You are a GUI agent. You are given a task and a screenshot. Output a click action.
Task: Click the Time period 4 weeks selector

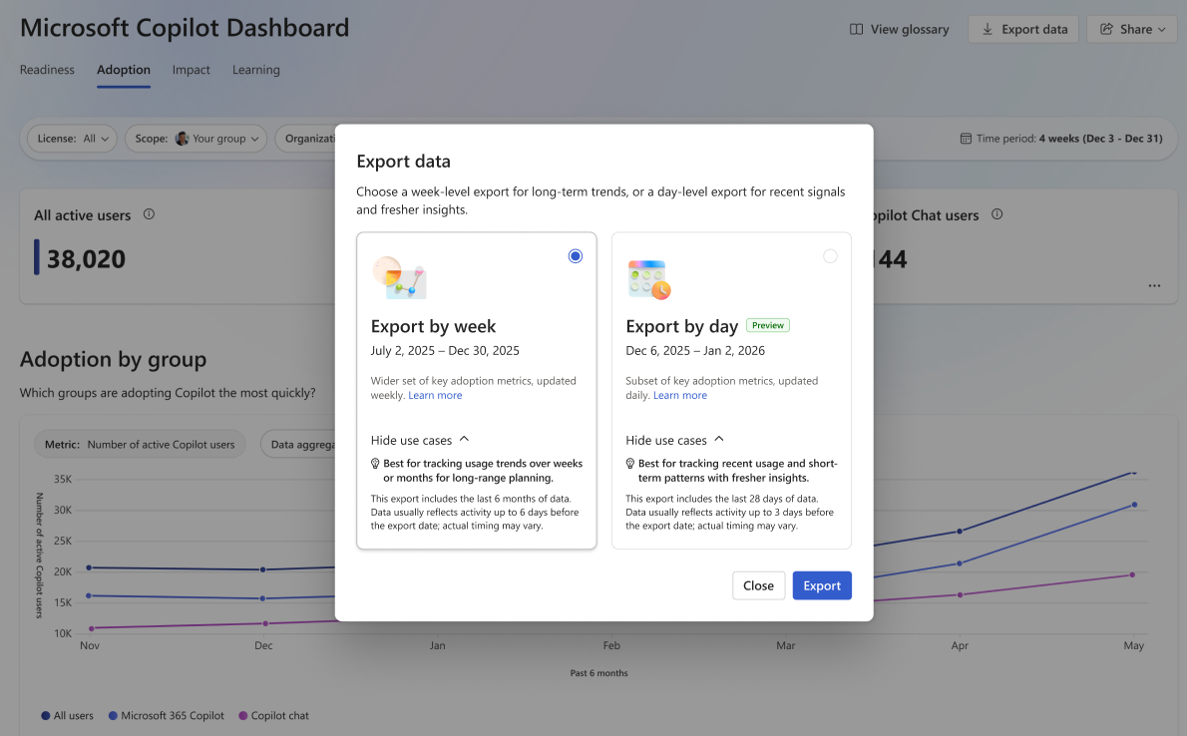point(1061,139)
